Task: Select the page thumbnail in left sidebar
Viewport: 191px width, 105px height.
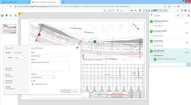Action: point(9,29)
